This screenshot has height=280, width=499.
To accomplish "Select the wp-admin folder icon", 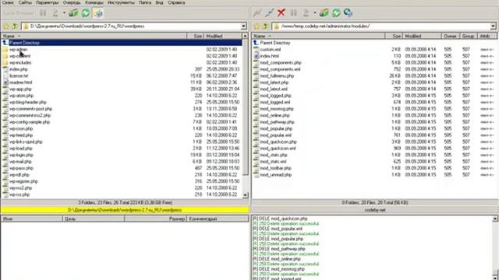I will pos(5,50).
